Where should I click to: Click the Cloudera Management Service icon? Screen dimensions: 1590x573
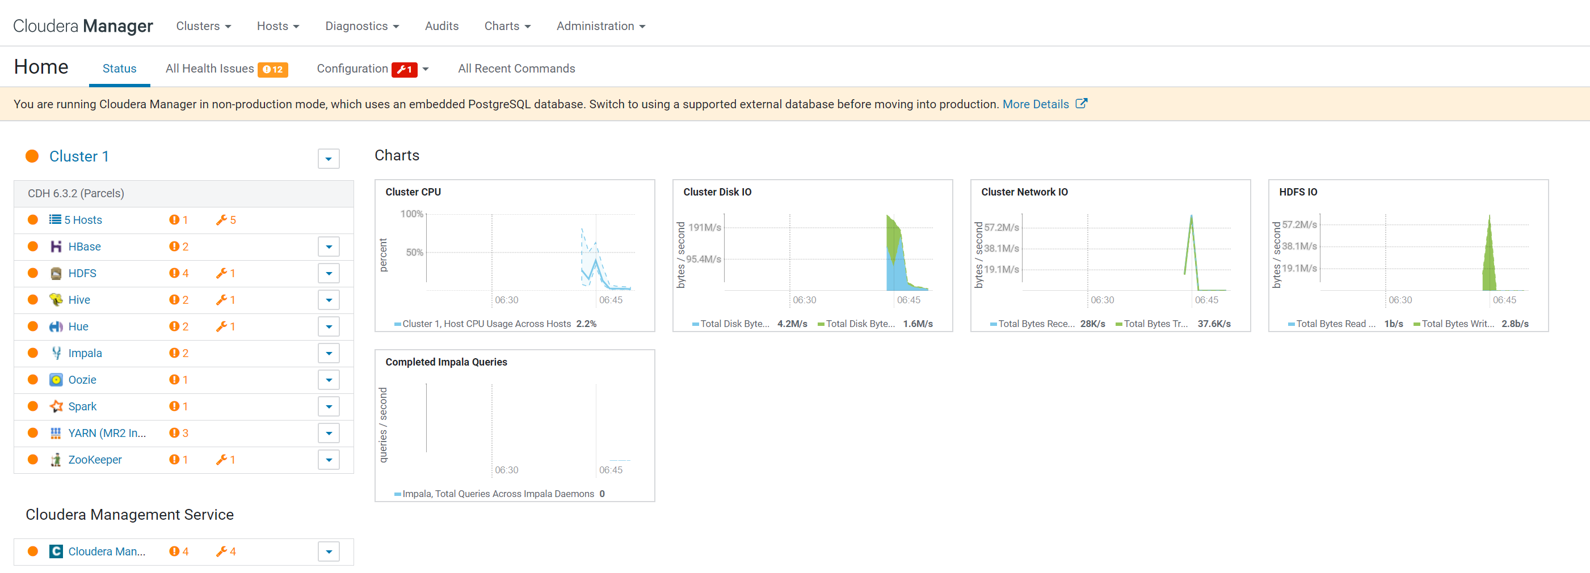pyautogui.click(x=56, y=551)
